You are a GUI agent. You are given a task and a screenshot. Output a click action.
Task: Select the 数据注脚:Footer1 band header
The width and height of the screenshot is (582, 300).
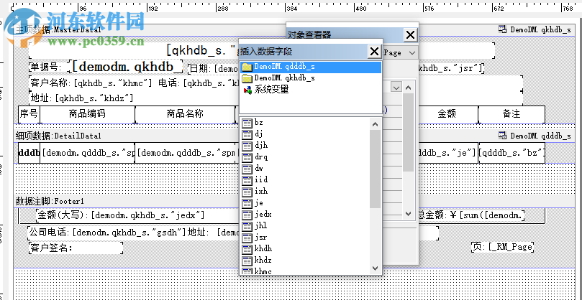(x=50, y=202)
